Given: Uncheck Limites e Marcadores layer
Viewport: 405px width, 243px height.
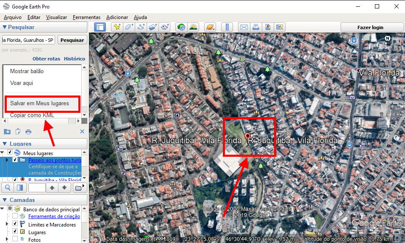Looking at the screenshot, I should [15, 224].
